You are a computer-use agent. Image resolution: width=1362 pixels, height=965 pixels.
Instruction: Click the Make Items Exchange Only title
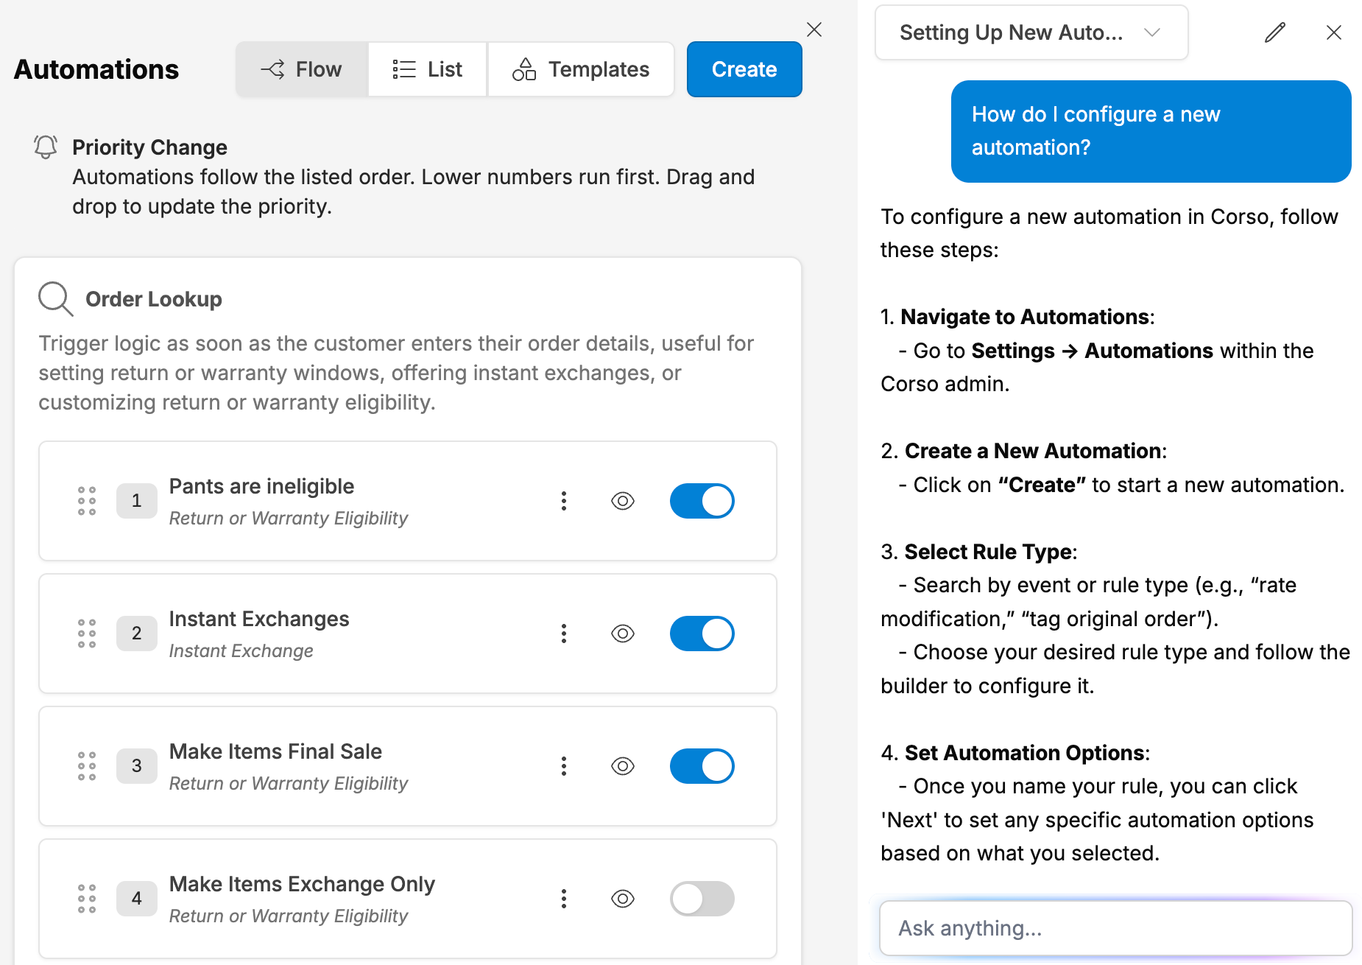(302, 884)
